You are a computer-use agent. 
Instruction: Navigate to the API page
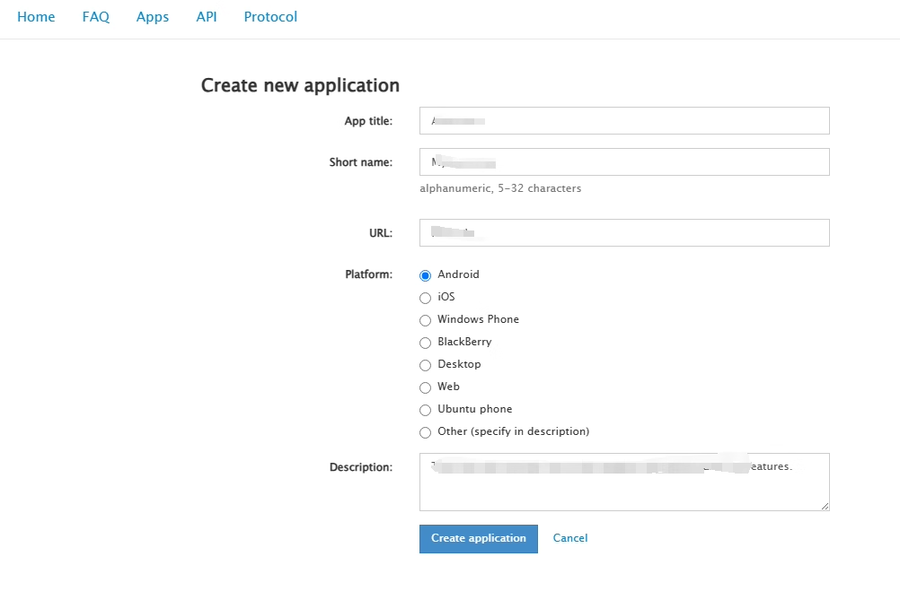tap(207, 17)
